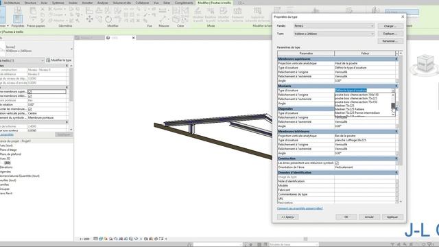The height and width of the screenshot is (247, 439).
Task: Select poutre bois chene:section 150x150 list item
Action: (357, 95)
